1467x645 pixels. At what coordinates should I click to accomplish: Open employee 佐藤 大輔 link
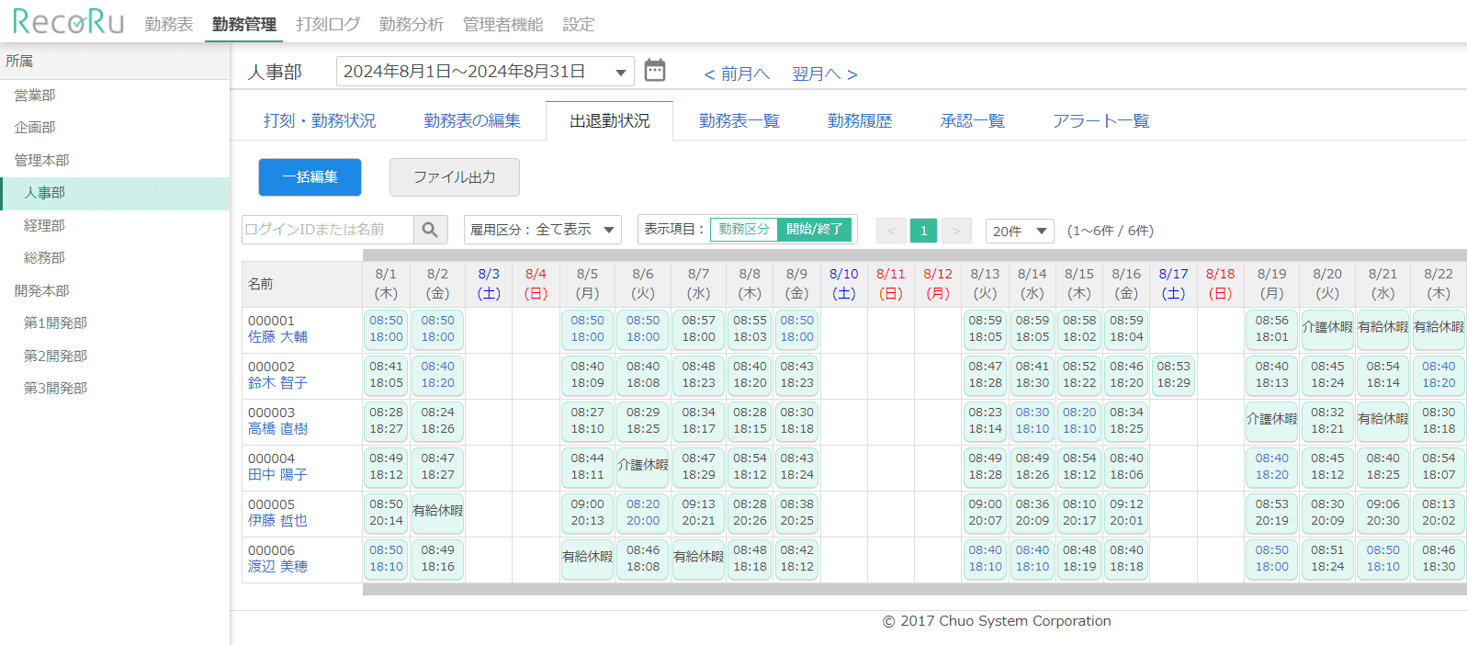(x=277, y=337)
